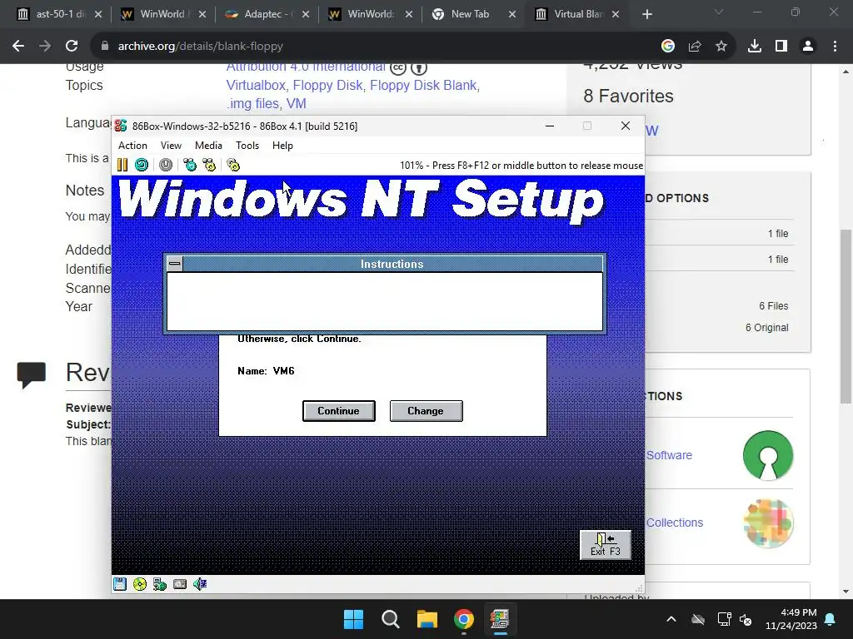Click the 6 Original download entry
Image resolution: width=853 pixels, height=639 pixels.
point(766,328)
